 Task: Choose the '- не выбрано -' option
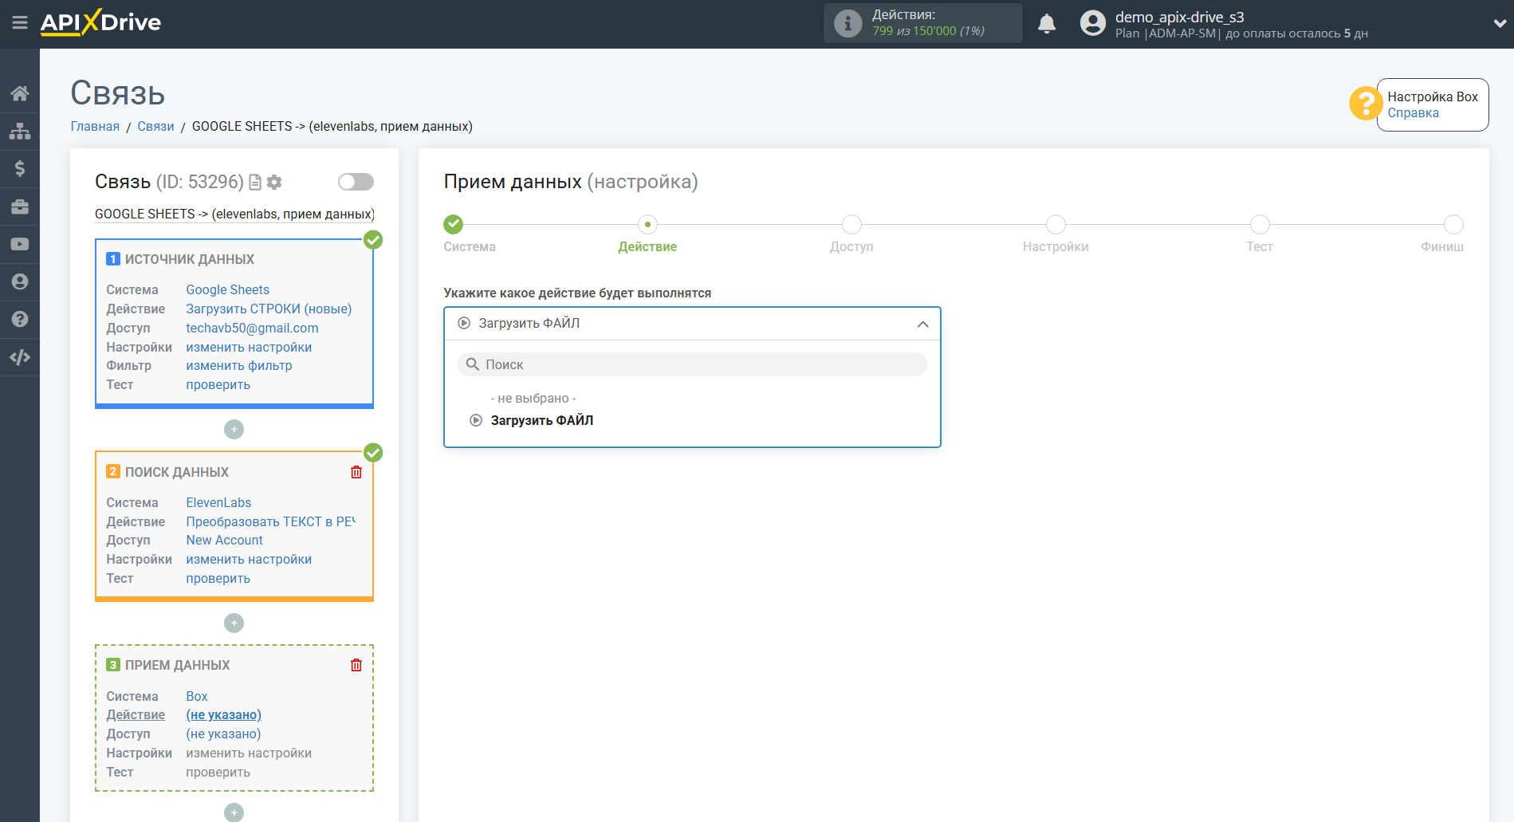pyautogui.click(x=533, y=398)
